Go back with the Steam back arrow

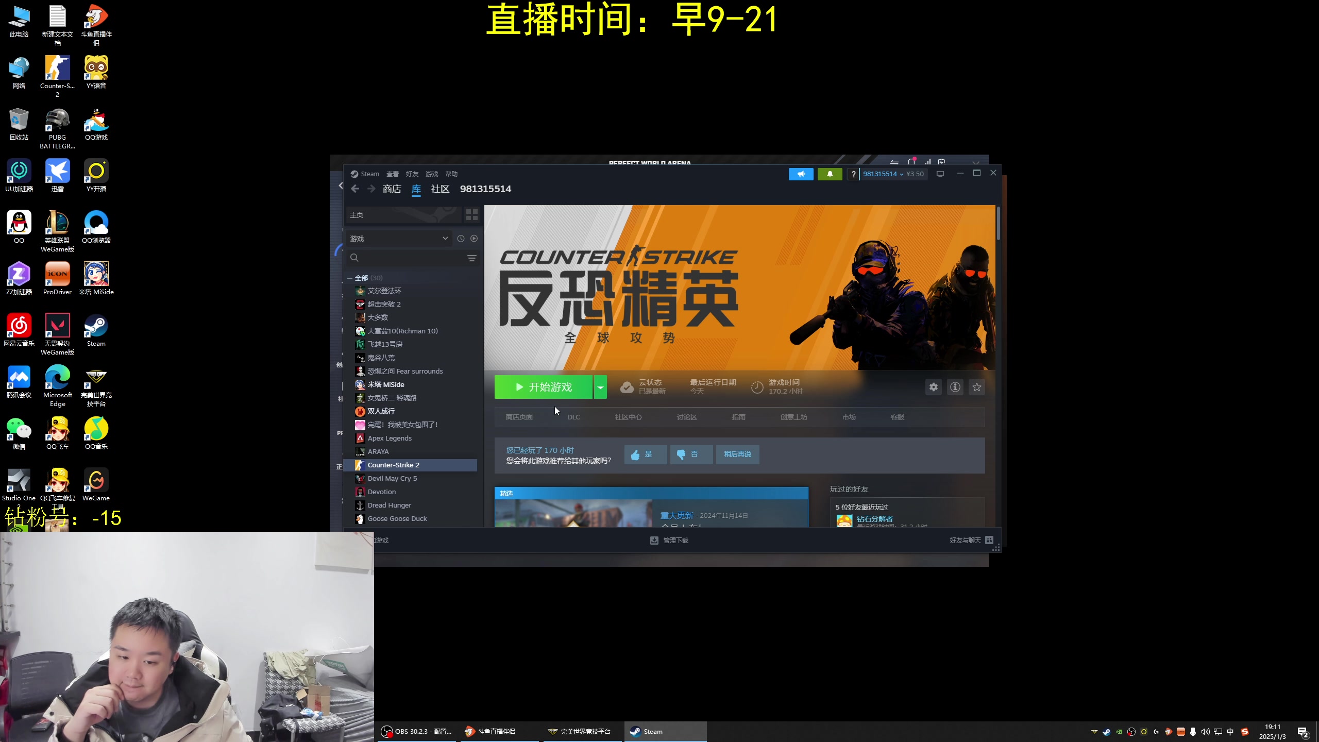click(355, 189)
